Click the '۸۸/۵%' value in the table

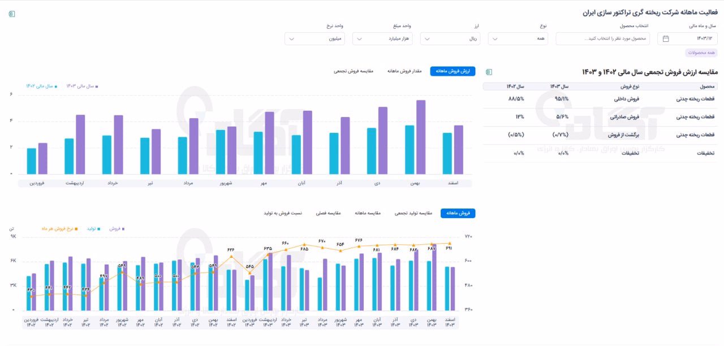point(516,99)
